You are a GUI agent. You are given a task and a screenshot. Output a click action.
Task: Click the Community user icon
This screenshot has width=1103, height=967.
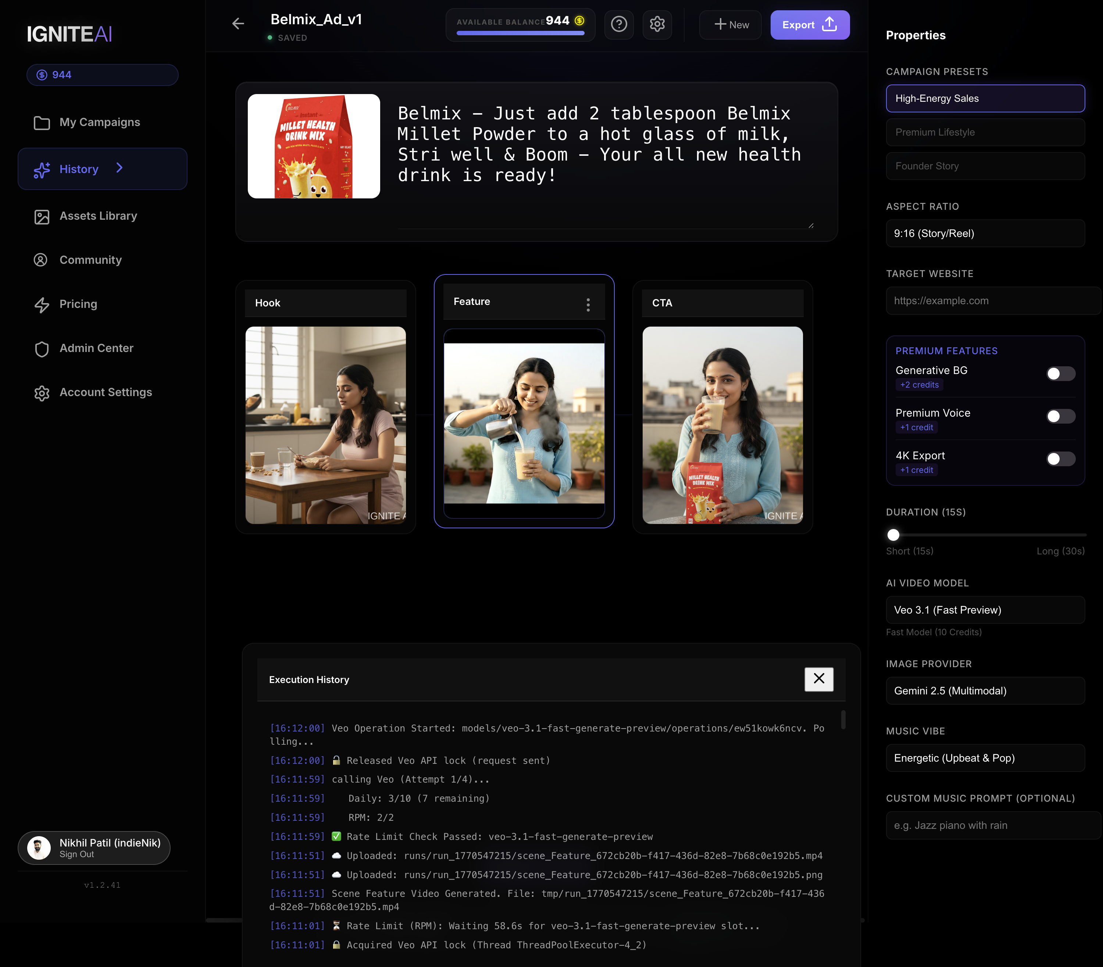point(40,260)
